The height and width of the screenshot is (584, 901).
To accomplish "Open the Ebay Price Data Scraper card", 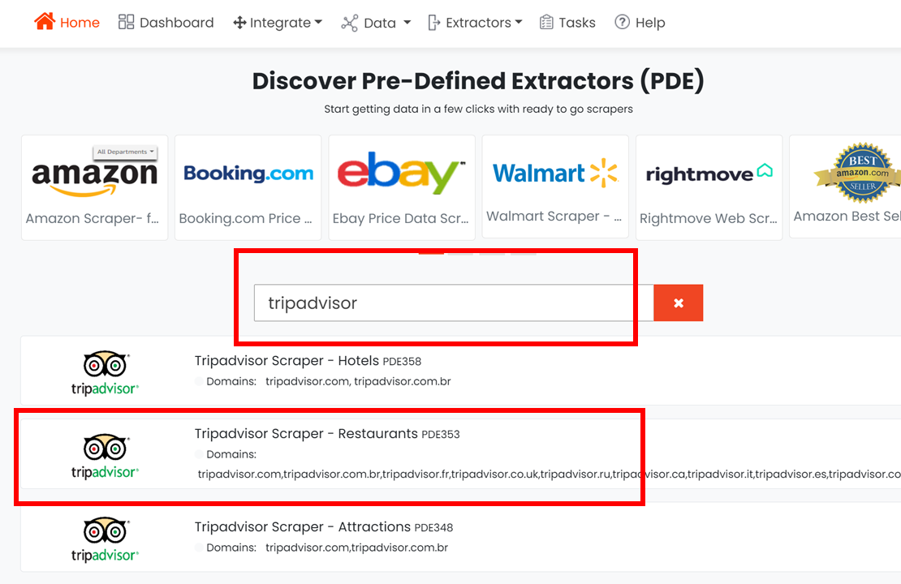I will (402, 188).
